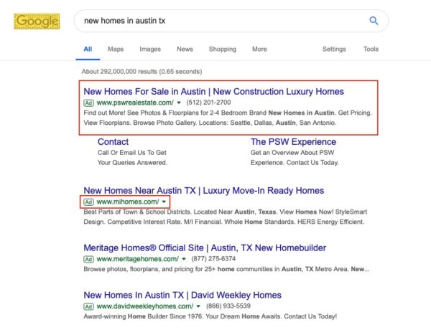Click phone number (512) 201-2700

coord(208,103)
